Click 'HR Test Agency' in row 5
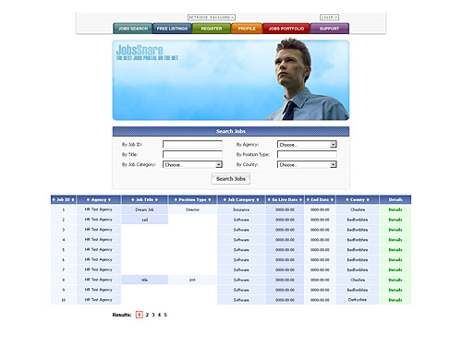 tap(99, 249)
